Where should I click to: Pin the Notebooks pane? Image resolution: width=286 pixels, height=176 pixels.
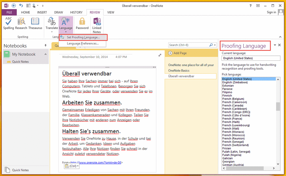coord(45,46)
